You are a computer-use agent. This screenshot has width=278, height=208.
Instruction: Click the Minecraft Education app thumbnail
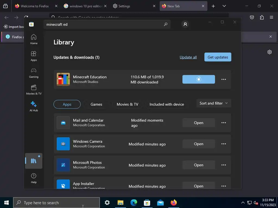(63, 79)
